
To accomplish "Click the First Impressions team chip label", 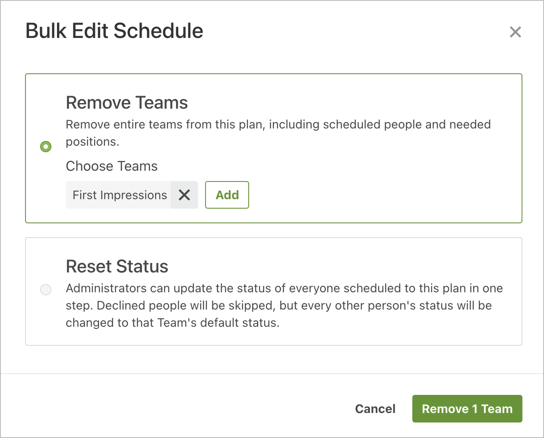I will (x=120, y=195).
